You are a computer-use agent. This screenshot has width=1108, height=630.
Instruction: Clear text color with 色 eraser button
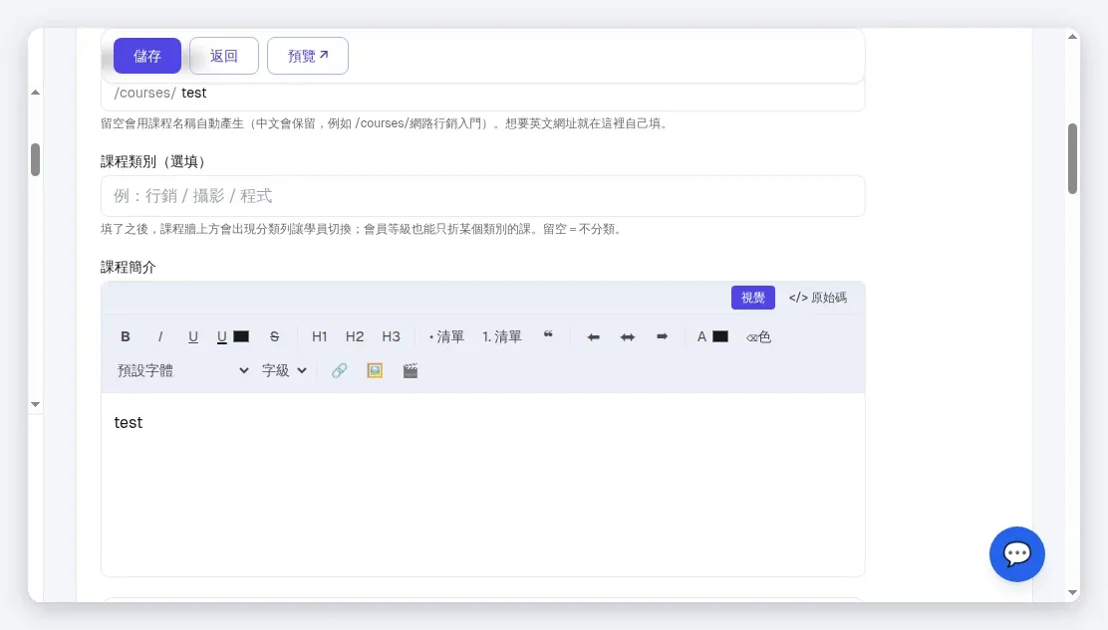(758, 336)
